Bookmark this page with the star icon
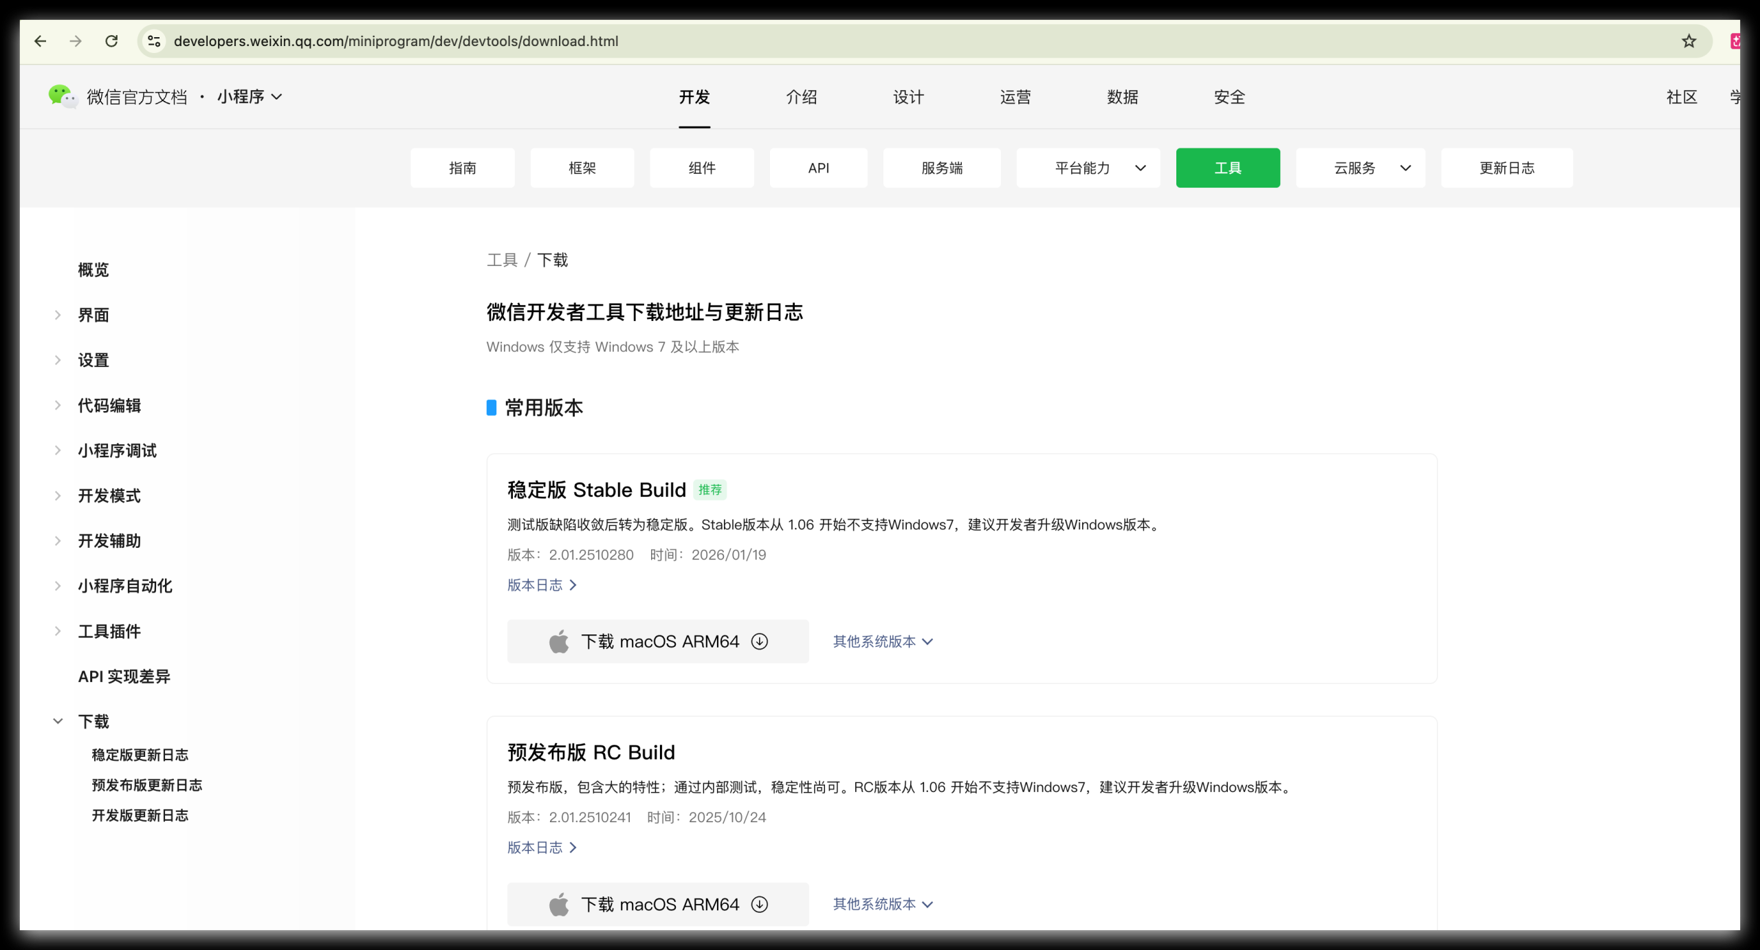Viewport: 1760px width, 950px height. [x=1688, y=41]
